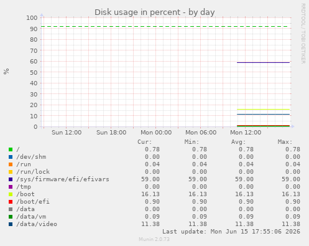Click the dashed green warning line near 92
The width and height of the screenshot is (309, 246).
164,27
